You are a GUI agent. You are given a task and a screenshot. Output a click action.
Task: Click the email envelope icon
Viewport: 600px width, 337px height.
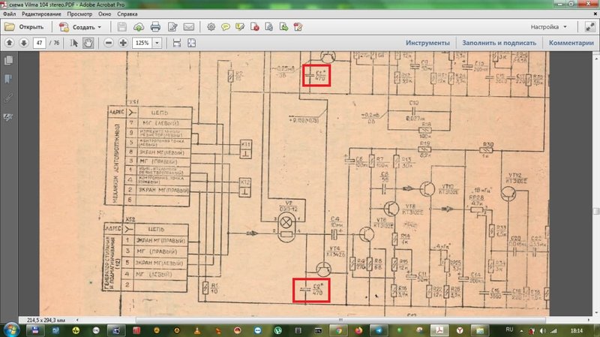tap(189, 27)
